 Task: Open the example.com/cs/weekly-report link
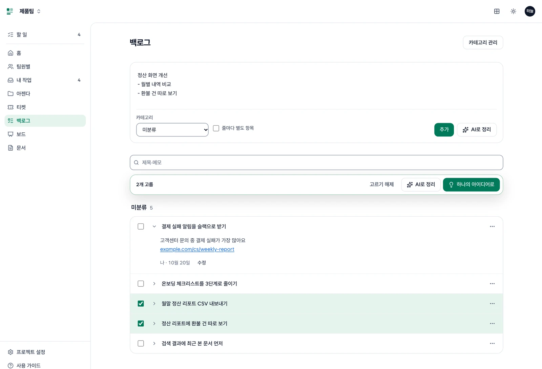197,249
